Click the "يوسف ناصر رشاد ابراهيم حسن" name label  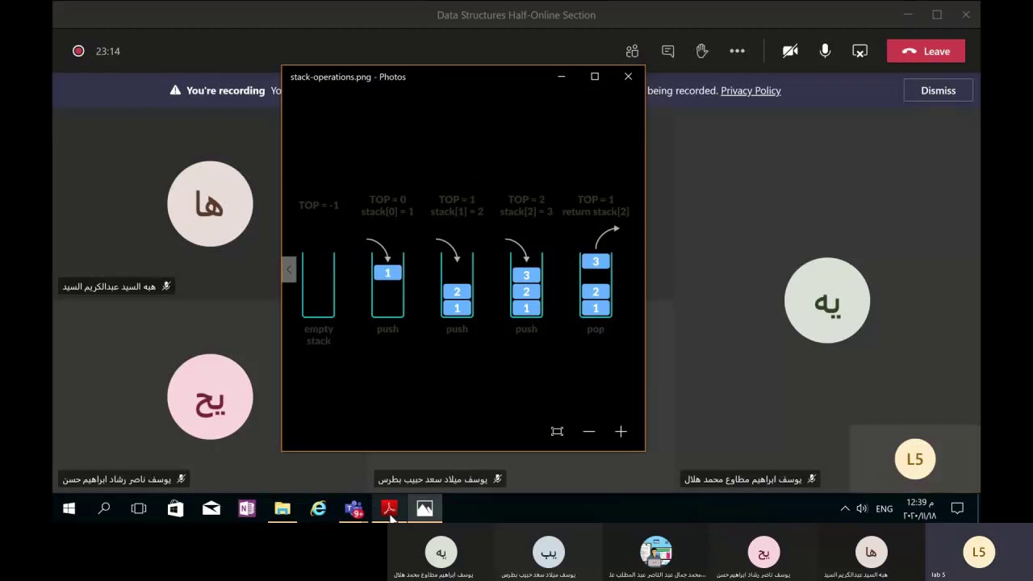117,479
